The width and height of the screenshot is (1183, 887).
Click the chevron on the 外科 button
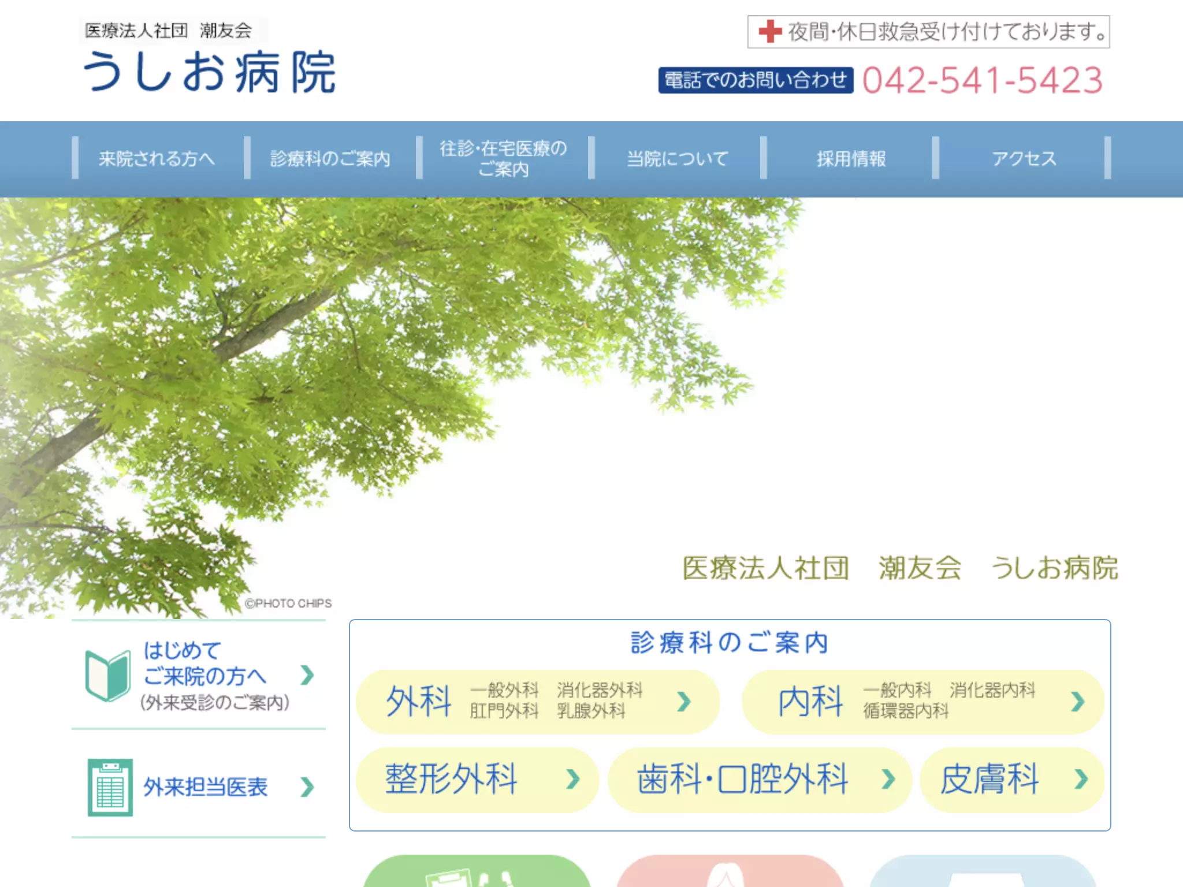click(684, 701)
